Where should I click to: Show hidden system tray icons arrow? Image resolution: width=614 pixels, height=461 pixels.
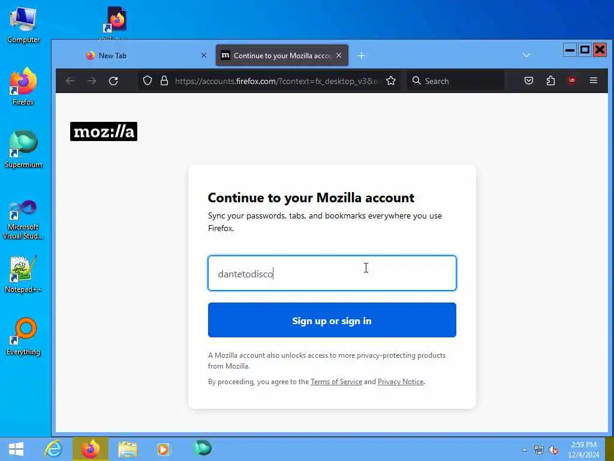[x=524, y=450]
